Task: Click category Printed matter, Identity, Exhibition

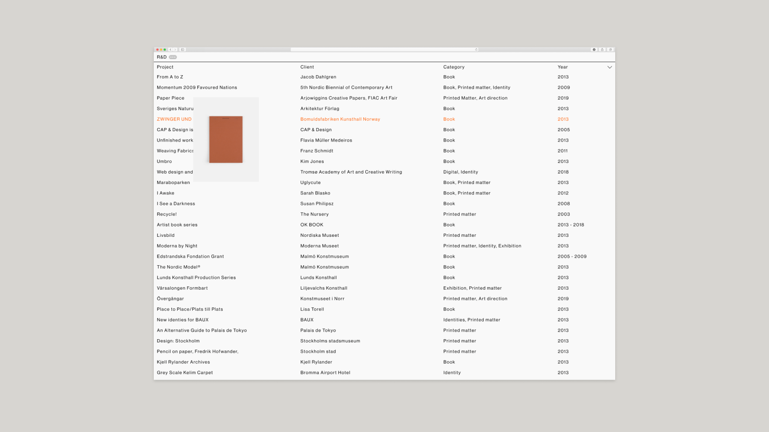Action: click(482, 246)
